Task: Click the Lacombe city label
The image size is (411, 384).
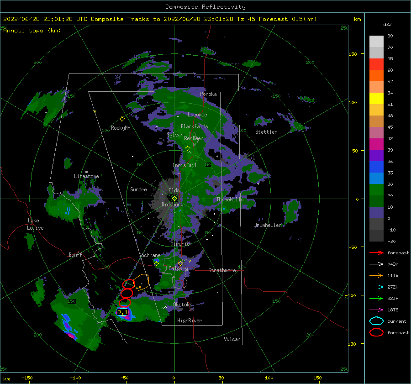Action: [x=197, y=115]
